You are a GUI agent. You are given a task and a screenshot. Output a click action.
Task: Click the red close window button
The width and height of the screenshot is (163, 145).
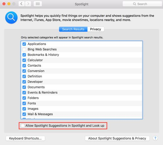(x=4, y=4)
